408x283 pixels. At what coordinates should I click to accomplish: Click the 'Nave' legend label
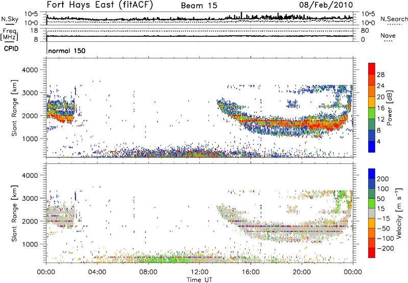tap(388, 35)
